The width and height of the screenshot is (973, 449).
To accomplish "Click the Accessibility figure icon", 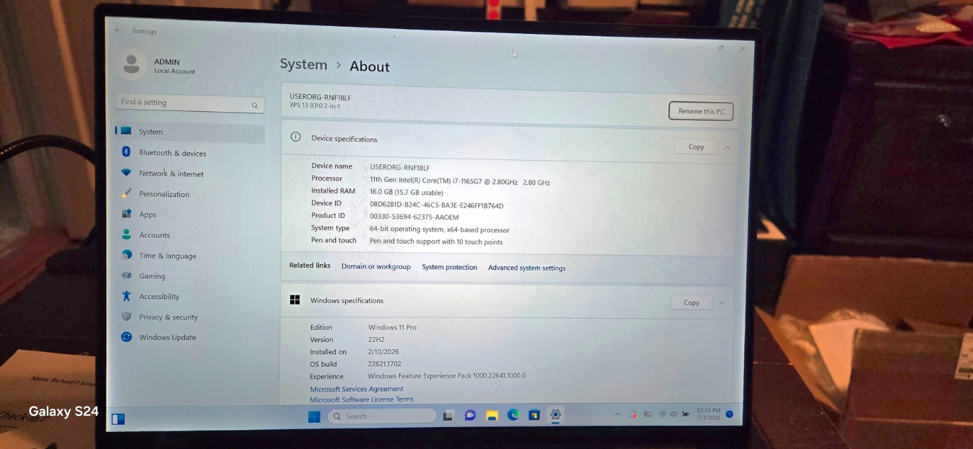I will point(126,296).
